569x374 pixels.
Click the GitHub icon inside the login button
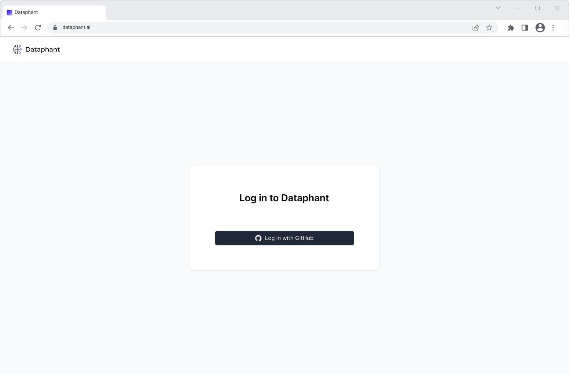click(258, 238)
